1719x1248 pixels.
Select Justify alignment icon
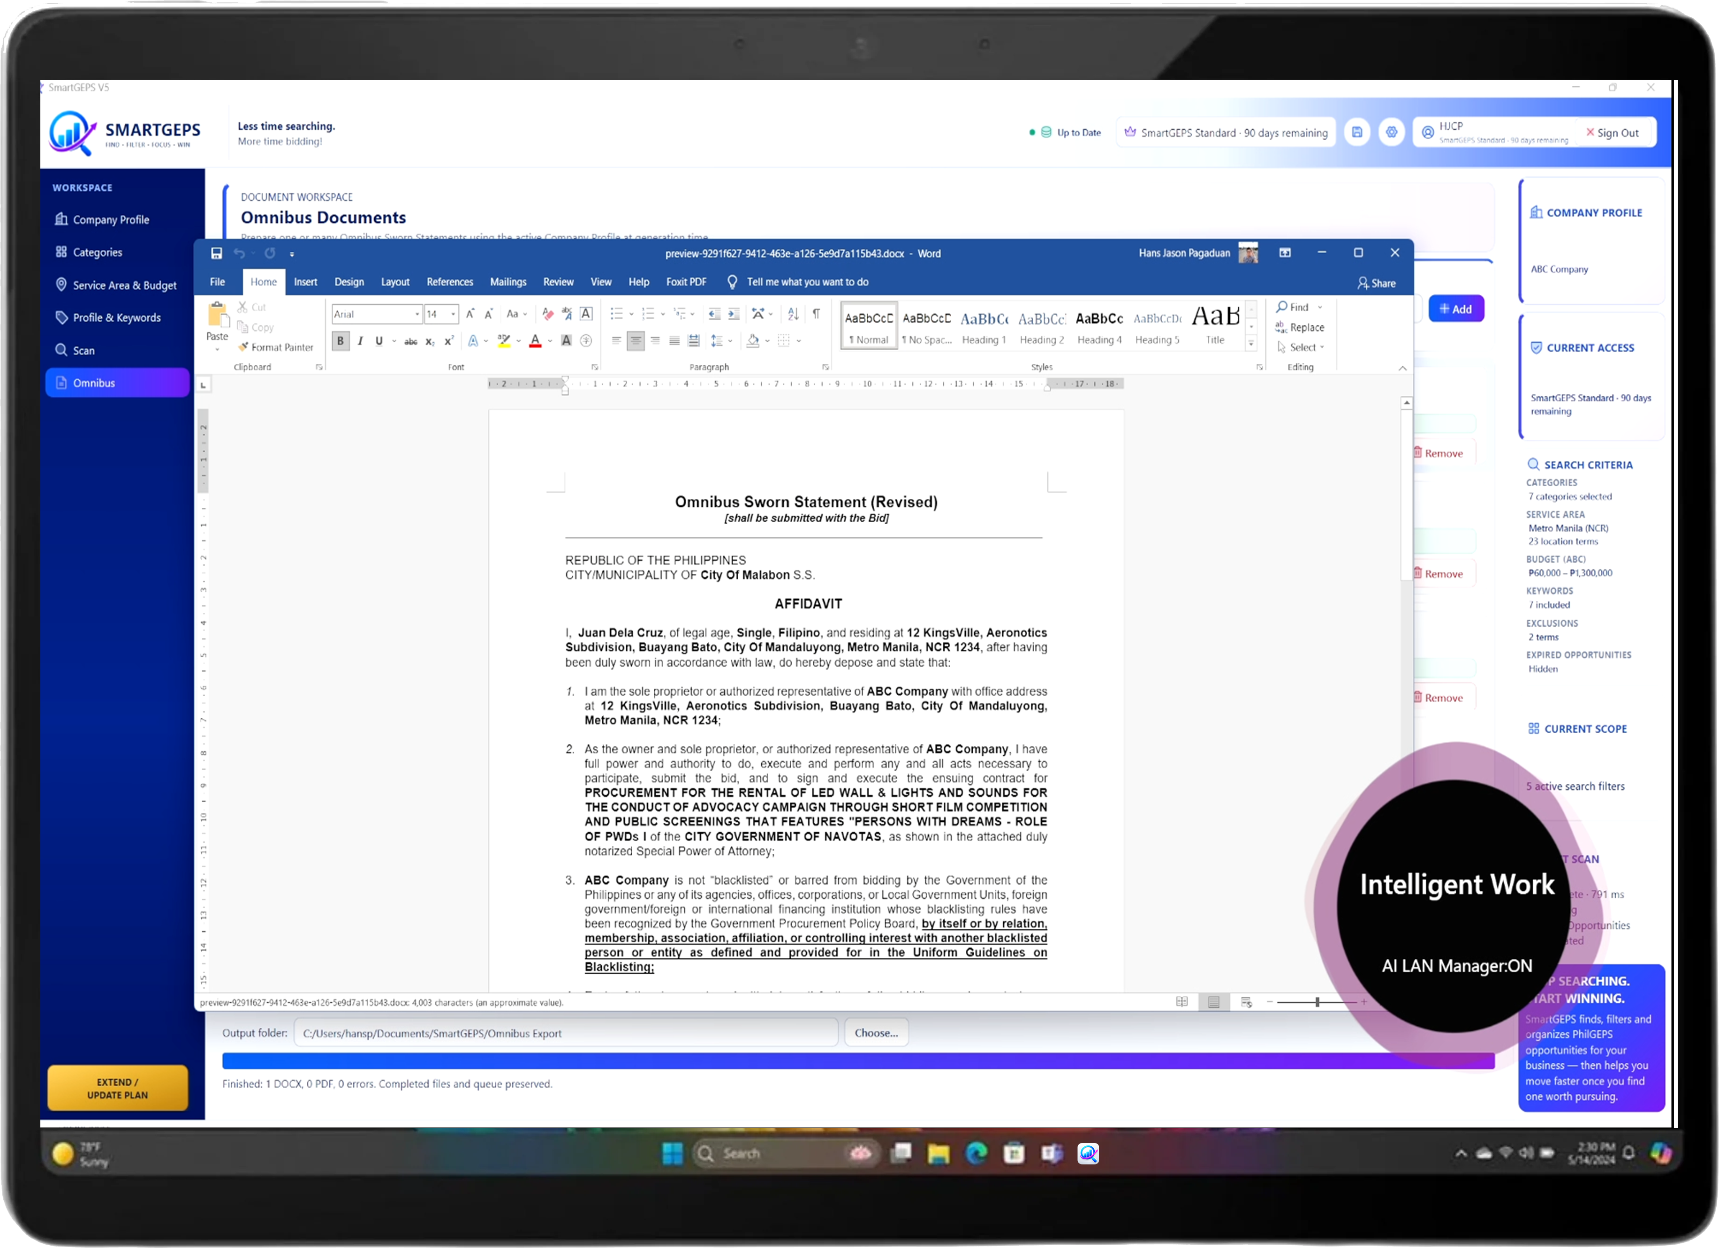(x=674, y=341)
